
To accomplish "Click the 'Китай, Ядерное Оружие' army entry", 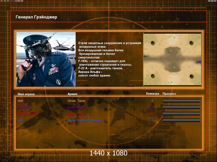I will coord(84,120).
